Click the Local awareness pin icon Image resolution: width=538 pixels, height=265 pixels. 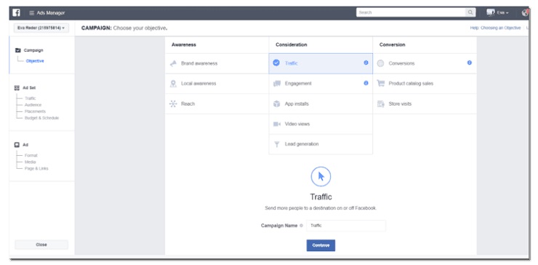(173, 84)
